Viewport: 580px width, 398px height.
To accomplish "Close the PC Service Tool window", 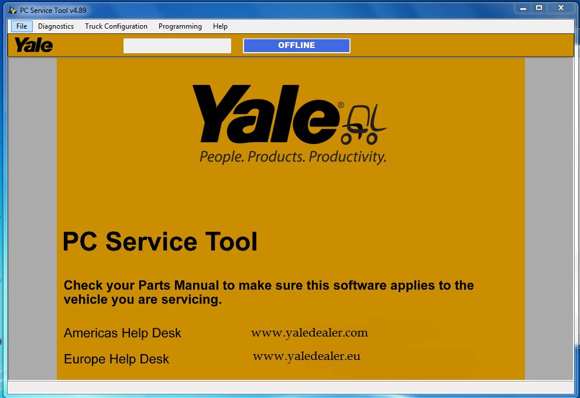I will (561, 8).
